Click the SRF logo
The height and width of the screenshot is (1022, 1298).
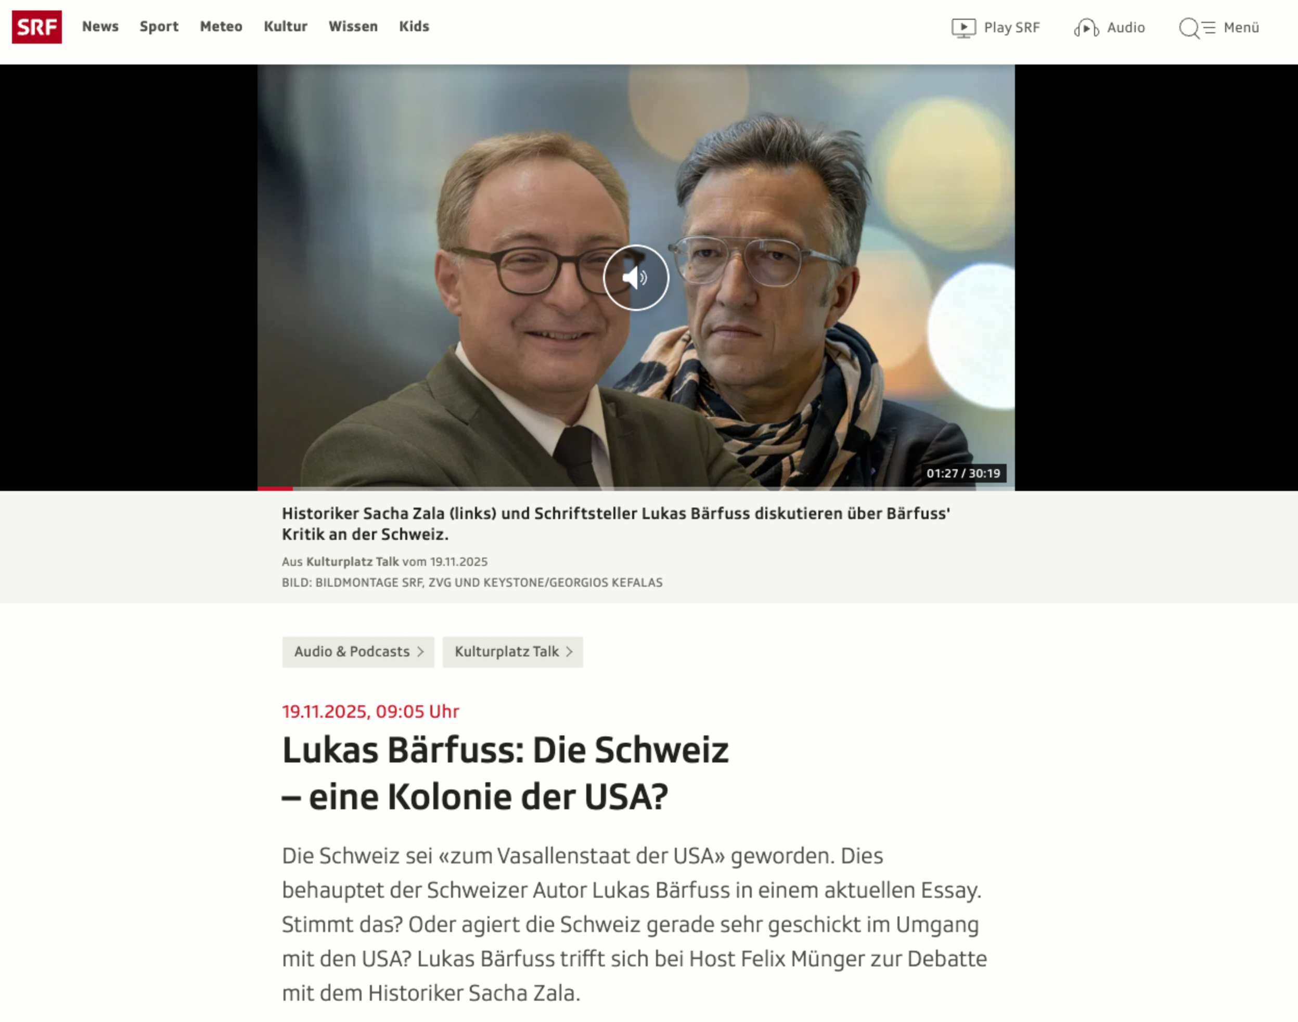(x=36, y=27)
